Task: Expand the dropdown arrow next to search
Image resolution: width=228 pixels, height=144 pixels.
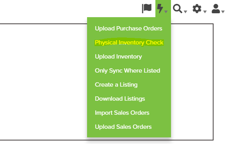Action: coord(185,12)
